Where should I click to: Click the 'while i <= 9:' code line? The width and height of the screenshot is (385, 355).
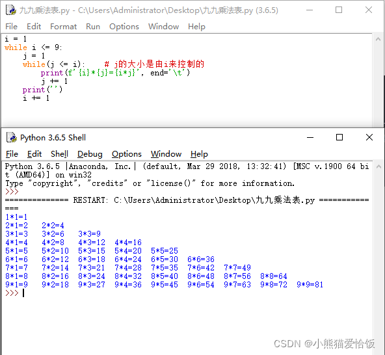click(33, 47)
